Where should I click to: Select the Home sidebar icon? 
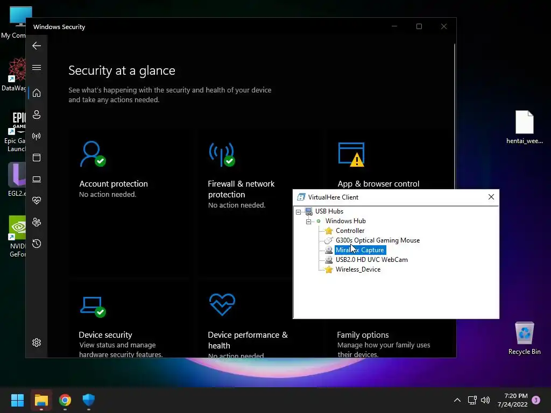[x=37, y=93]
